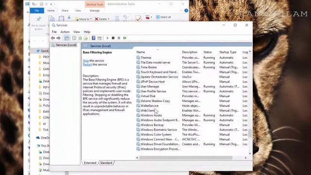Select the WebClient service

[148, 110]
